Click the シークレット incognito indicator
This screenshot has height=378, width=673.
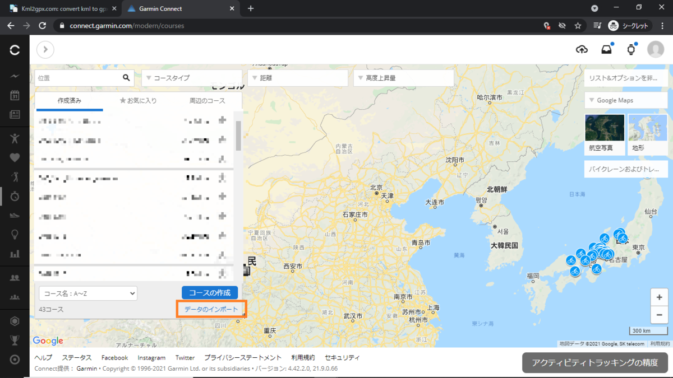point(629,26)
